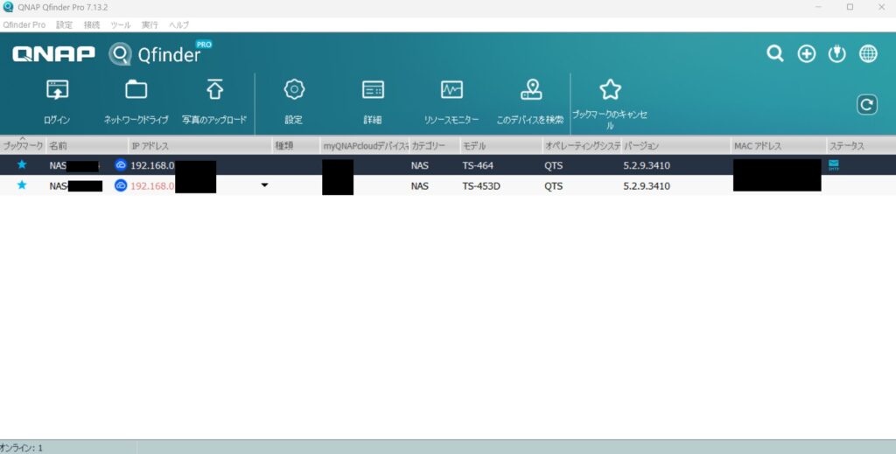Viewport: 896px width, 454px height.
Task: Open the ヘルプ menu
Action: [x=178, y=25]
